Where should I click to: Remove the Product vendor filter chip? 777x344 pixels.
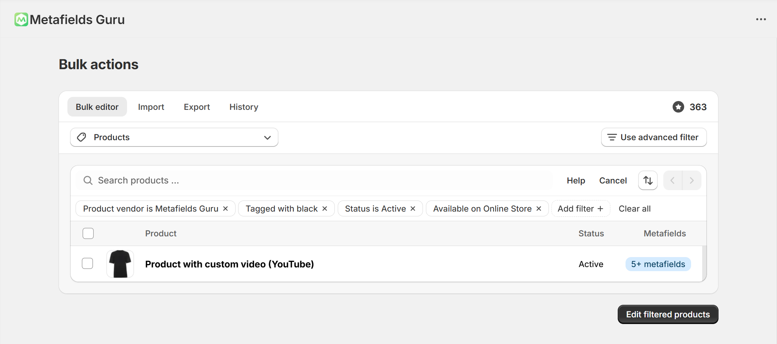point(226,209)
